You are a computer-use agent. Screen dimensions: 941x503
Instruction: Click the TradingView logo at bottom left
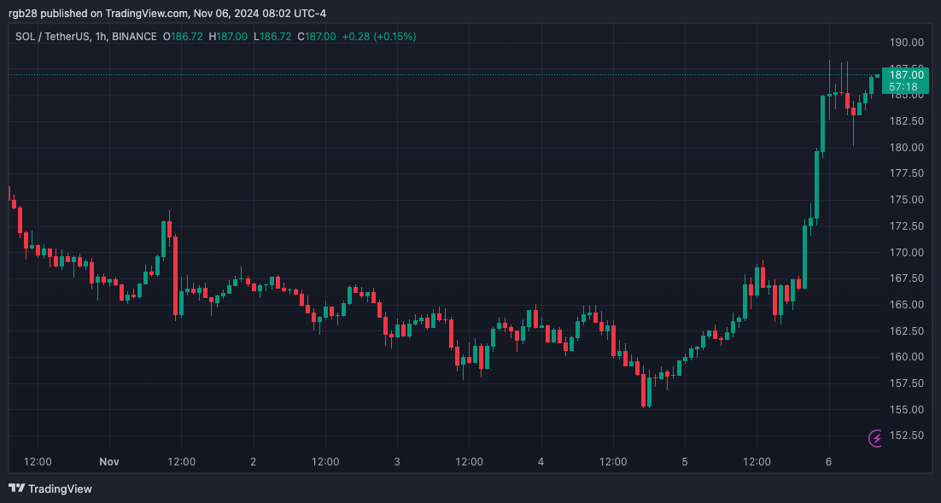[x=50, y=488]
